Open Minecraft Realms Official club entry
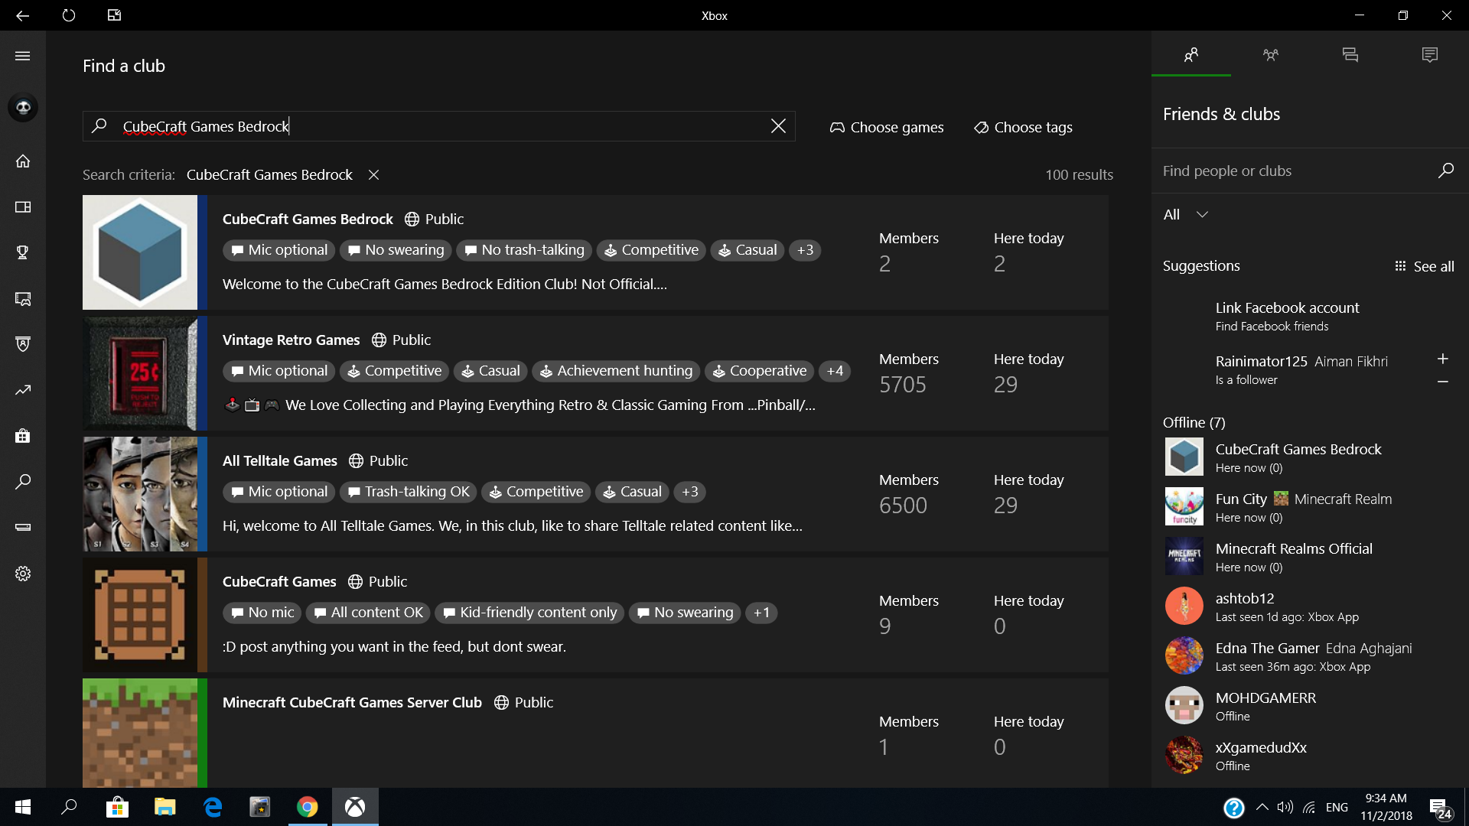The width and height of the screenshot is (1469, 826). tap(1310, 557)
